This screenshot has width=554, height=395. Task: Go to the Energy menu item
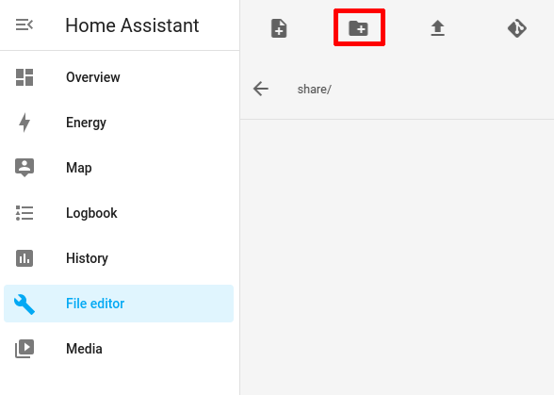click(x=119, y=123)
